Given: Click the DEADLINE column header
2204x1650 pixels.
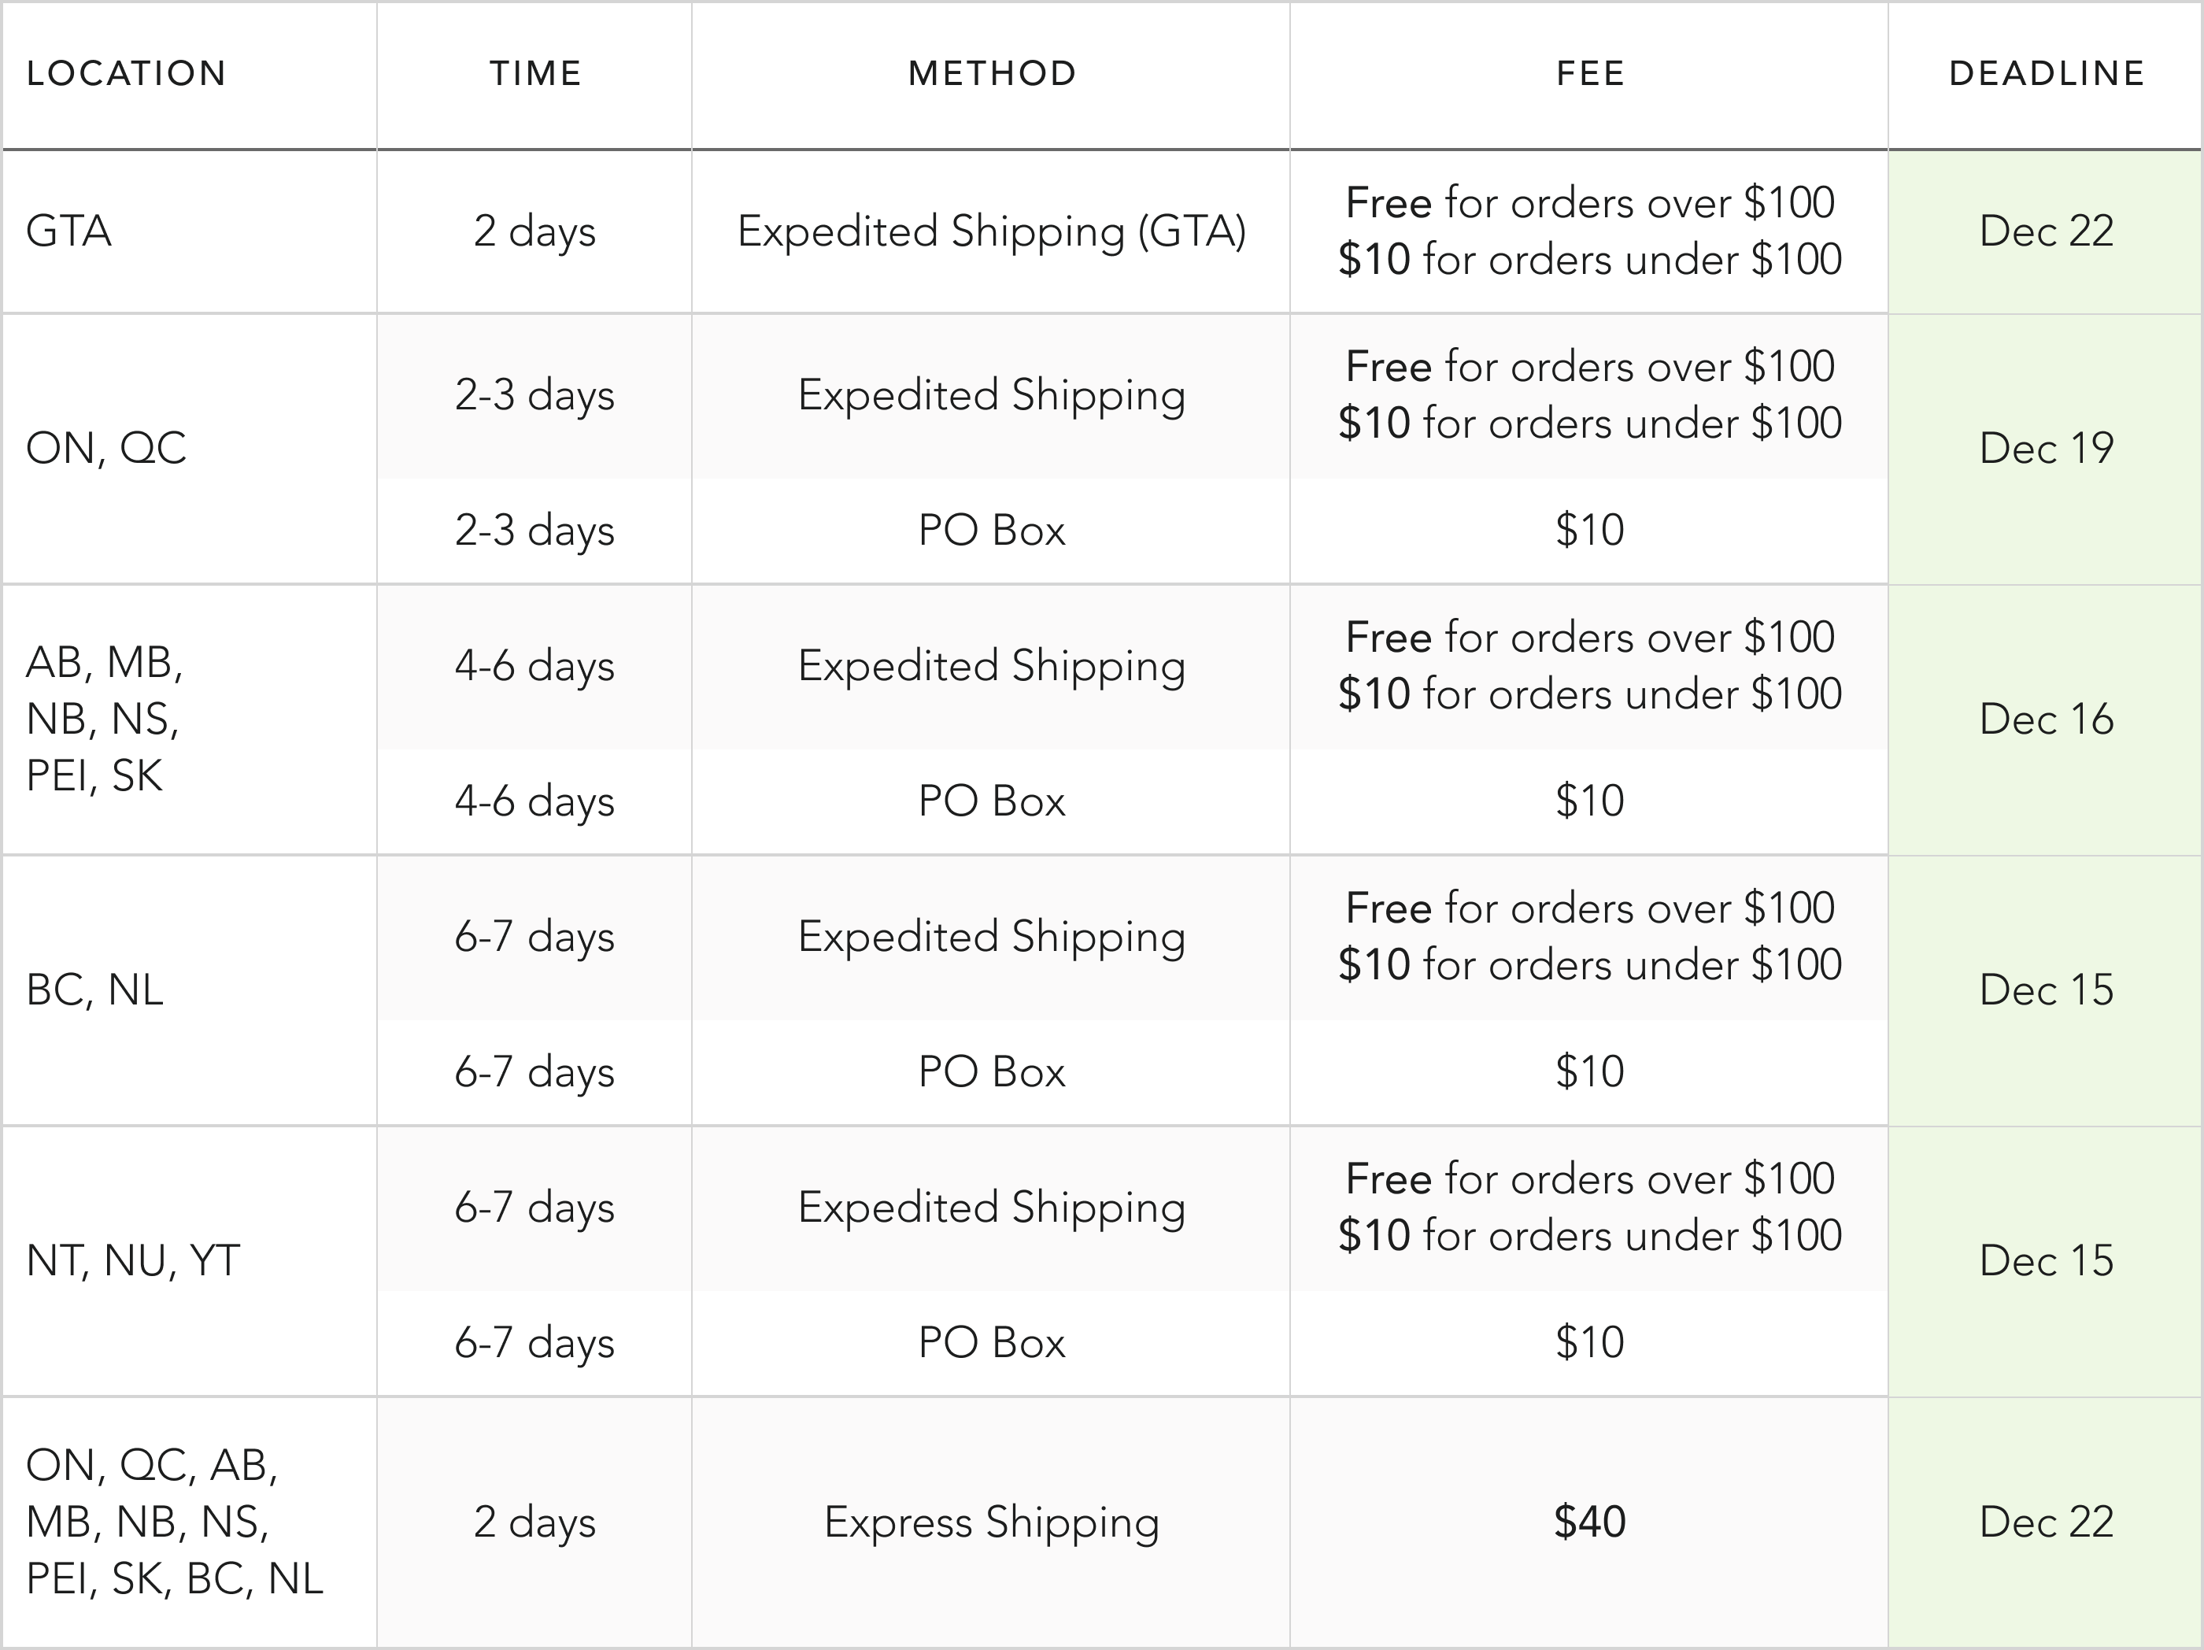Looking at the screenshot, I should coord(2047,74).
